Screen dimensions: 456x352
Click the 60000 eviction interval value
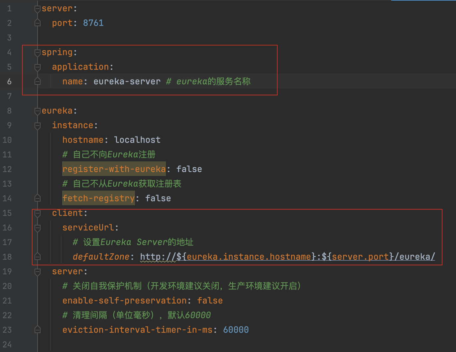[x=236, y=330]
